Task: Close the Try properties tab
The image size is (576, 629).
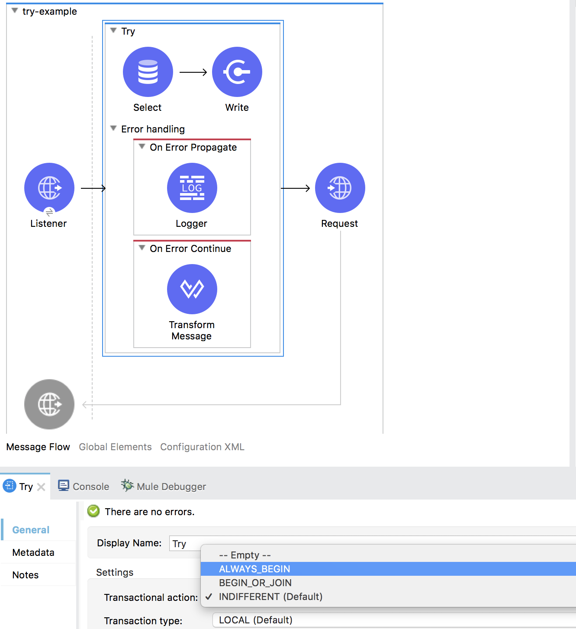Action: pyautogui.click(x=41, y=487)
